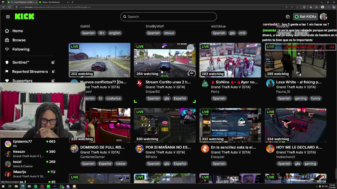Switch to Grand Theft Auto V browser tab

coord(22,2)
